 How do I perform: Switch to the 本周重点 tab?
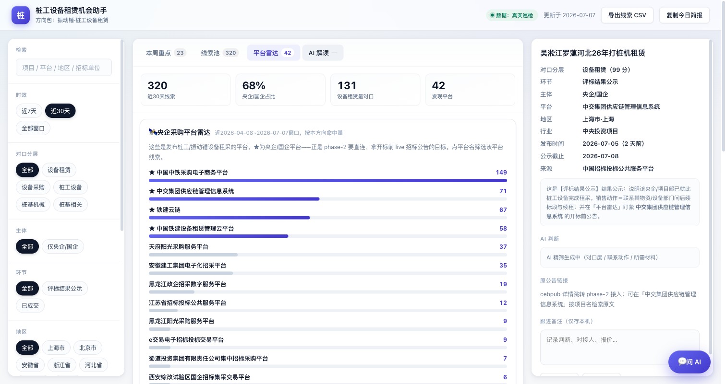coord(166,53)
